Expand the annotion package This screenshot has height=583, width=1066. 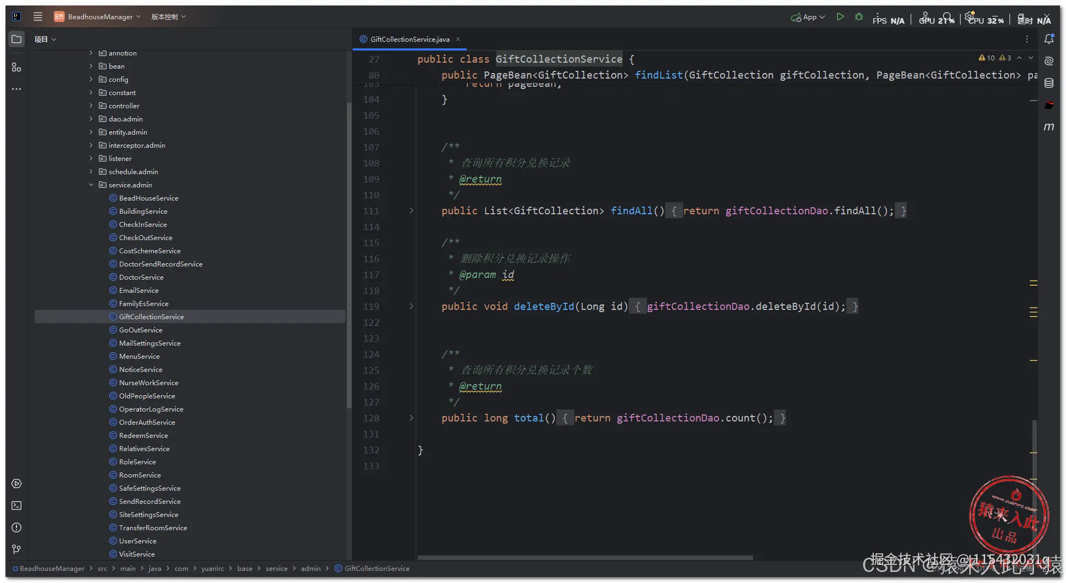(x=91, y=53)
